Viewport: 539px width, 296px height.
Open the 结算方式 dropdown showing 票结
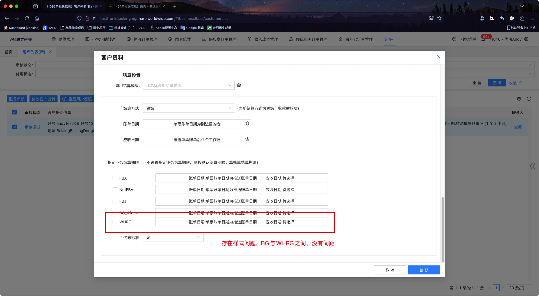click(189, 108)
